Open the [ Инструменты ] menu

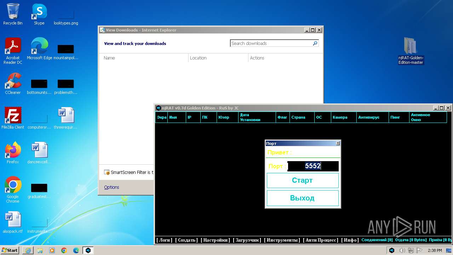(x=282, y=240)
